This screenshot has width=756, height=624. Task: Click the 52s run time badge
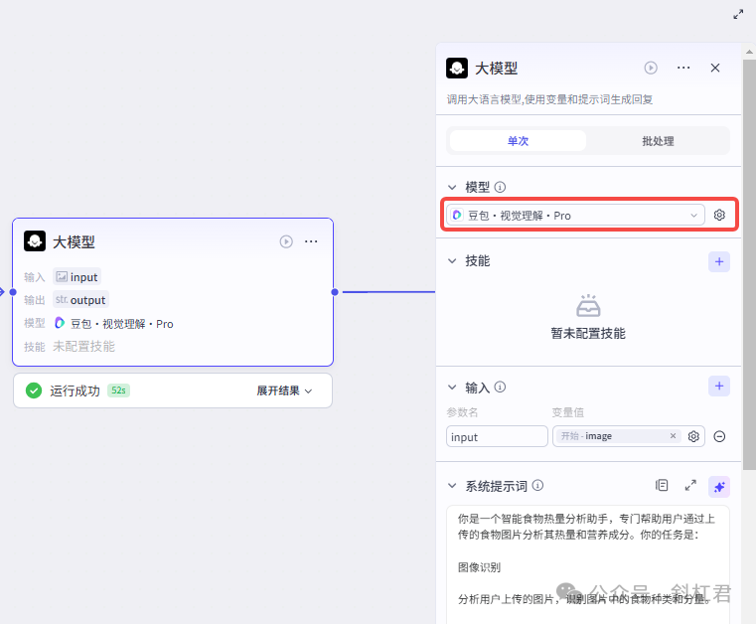point(118,390)
